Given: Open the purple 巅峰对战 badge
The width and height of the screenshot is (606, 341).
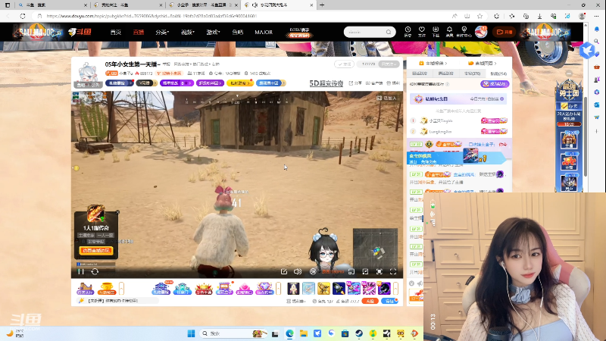Looking at the screenshot, I should click(x=176, y=83).
